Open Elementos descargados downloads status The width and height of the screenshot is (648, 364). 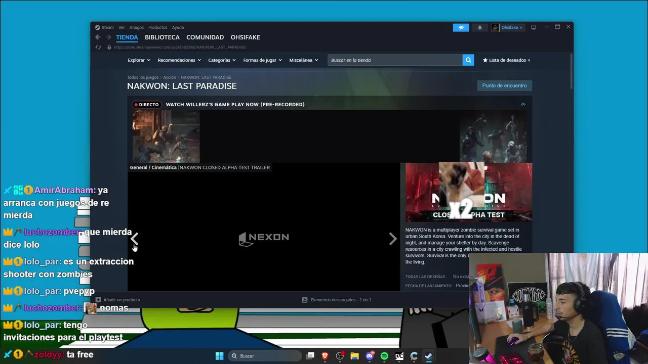tap(341, 300)
